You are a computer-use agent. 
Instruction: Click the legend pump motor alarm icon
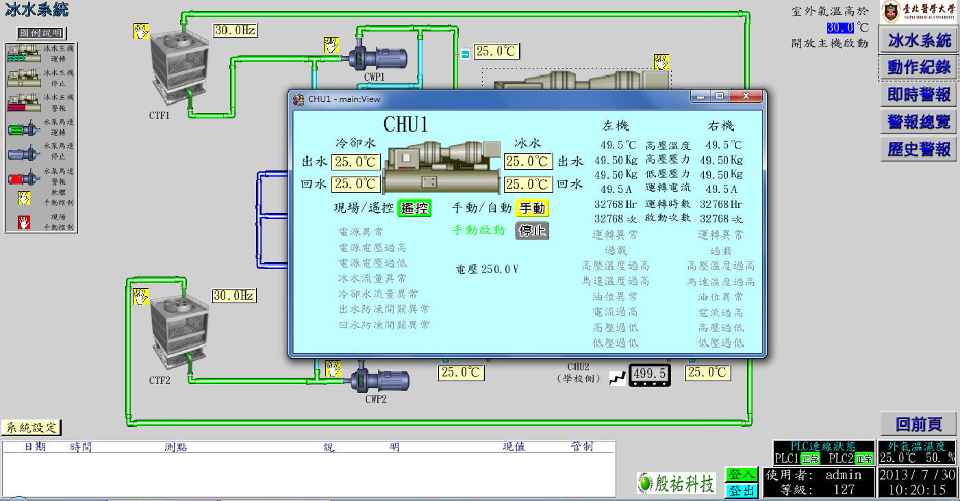tap(24, 179)
